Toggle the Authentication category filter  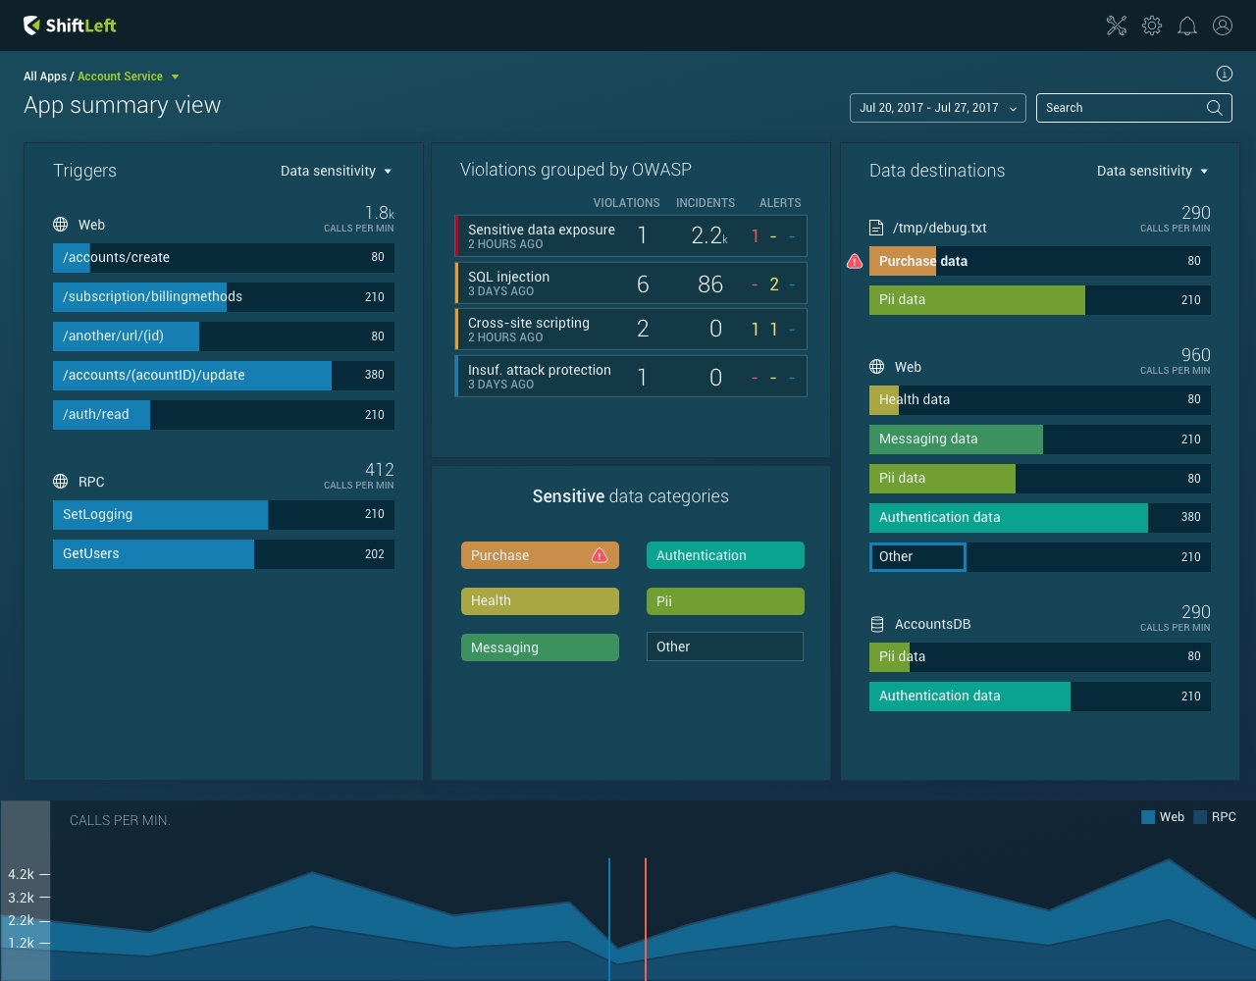[x=725, y=555]
